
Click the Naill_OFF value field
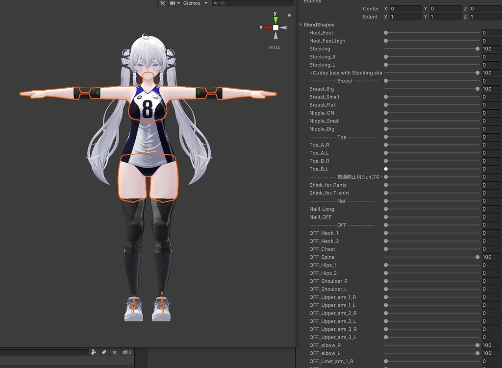click(491, 217)
